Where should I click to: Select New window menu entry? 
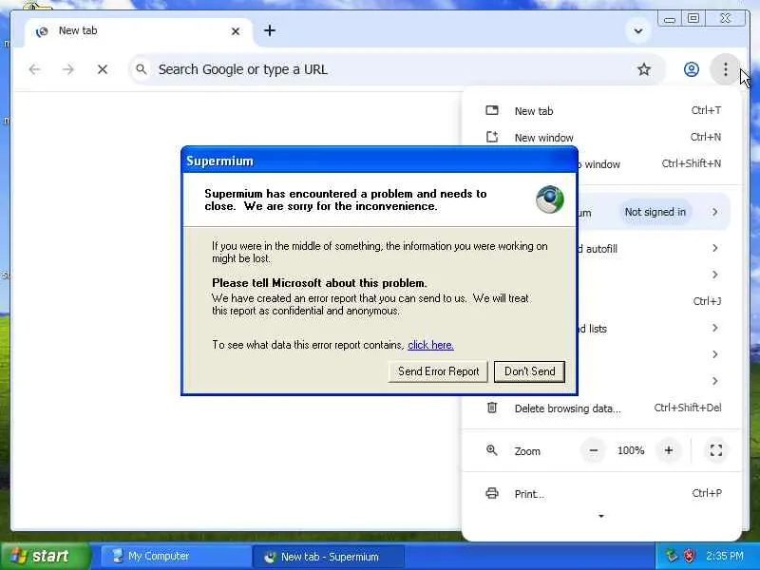click(601, 137)
